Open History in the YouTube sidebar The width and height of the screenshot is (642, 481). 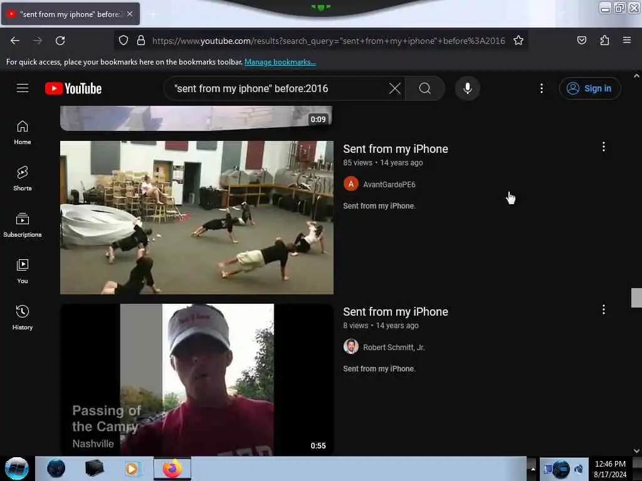[23, 318]
